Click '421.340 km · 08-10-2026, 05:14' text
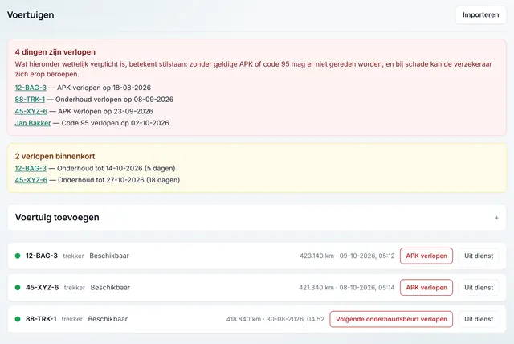The width and height of the screenshot is (514, 344). 346,288
